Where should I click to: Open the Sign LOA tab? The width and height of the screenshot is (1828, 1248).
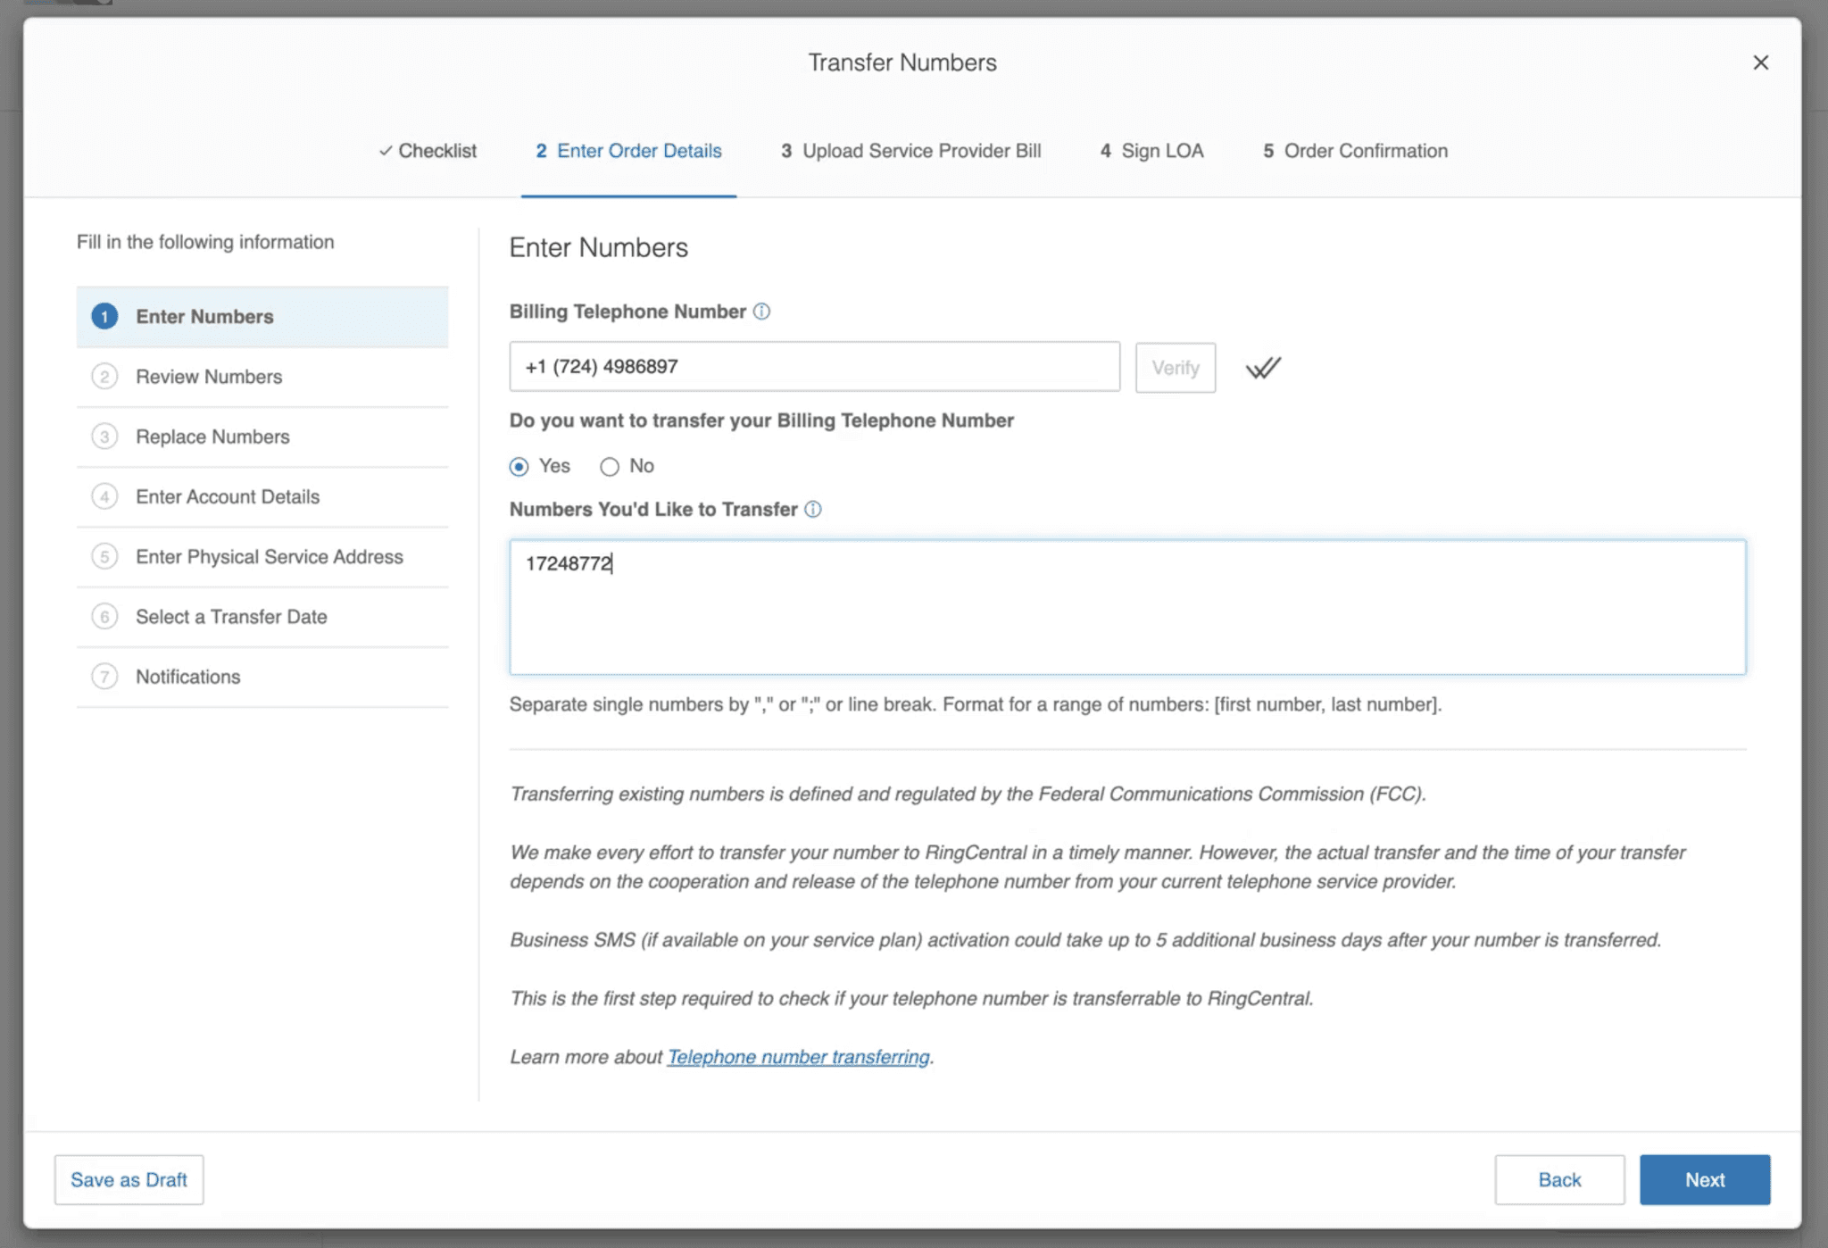(1151, 151)
